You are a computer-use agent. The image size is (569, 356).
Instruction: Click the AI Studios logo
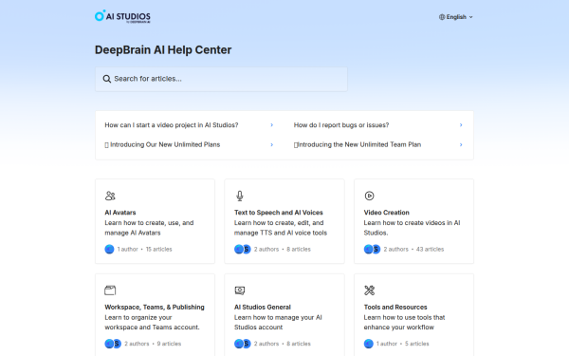coord(122,16)
